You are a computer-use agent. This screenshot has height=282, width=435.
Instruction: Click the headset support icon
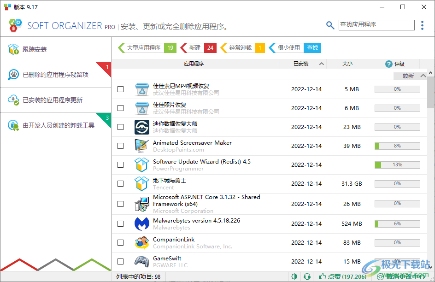point(307,276)
